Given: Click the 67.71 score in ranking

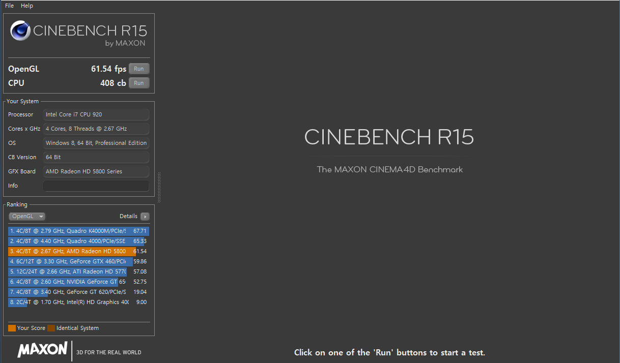Looking at the screenshot, I should click(140, 231).
